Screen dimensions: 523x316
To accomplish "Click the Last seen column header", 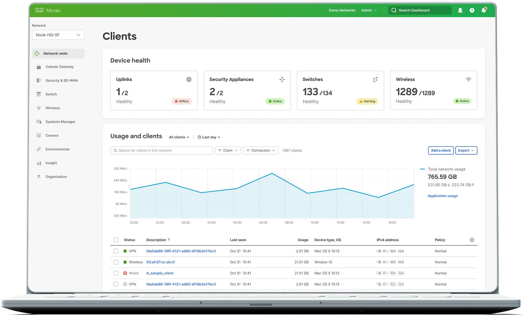I will (238, 240).
